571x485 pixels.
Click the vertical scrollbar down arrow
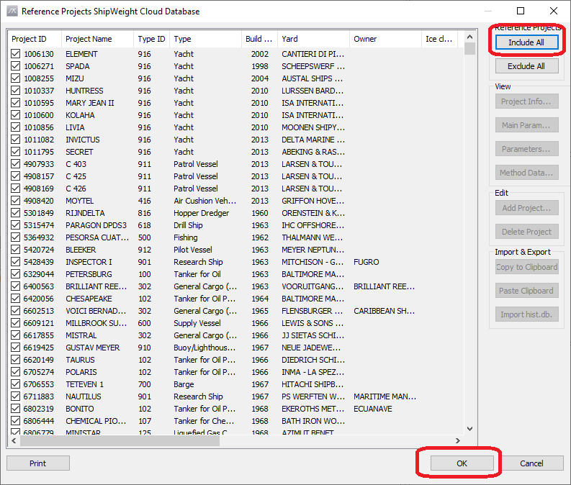(469, 429)
